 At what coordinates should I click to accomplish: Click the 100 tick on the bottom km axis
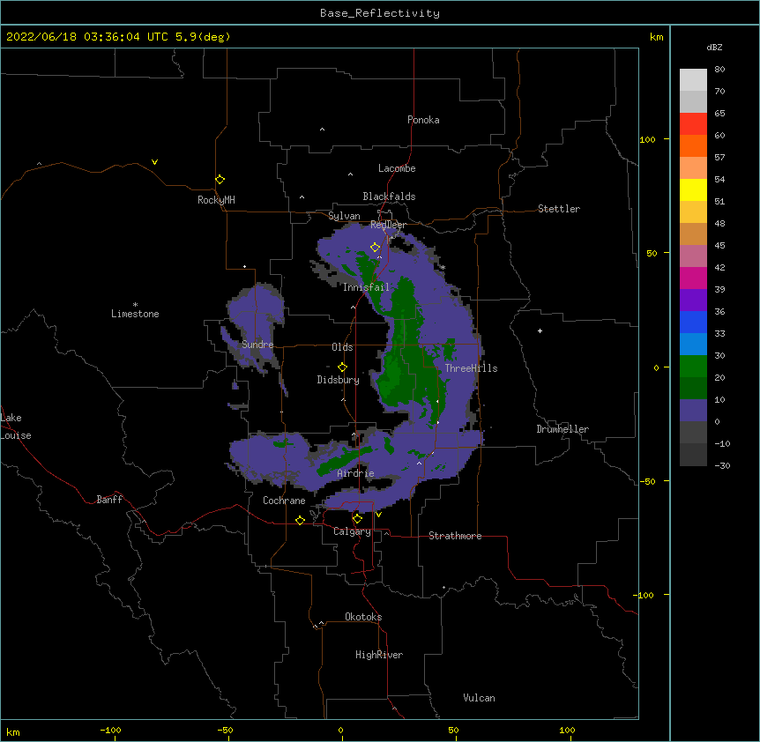pos(567,730)
